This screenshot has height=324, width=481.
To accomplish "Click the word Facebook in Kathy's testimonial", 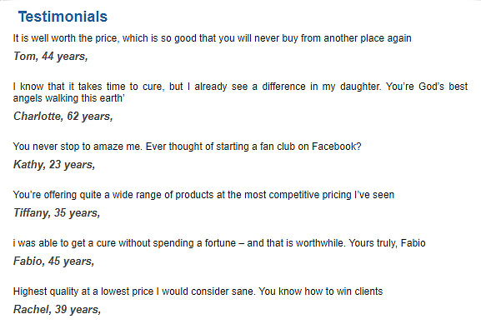I will [x=336, y=147].
